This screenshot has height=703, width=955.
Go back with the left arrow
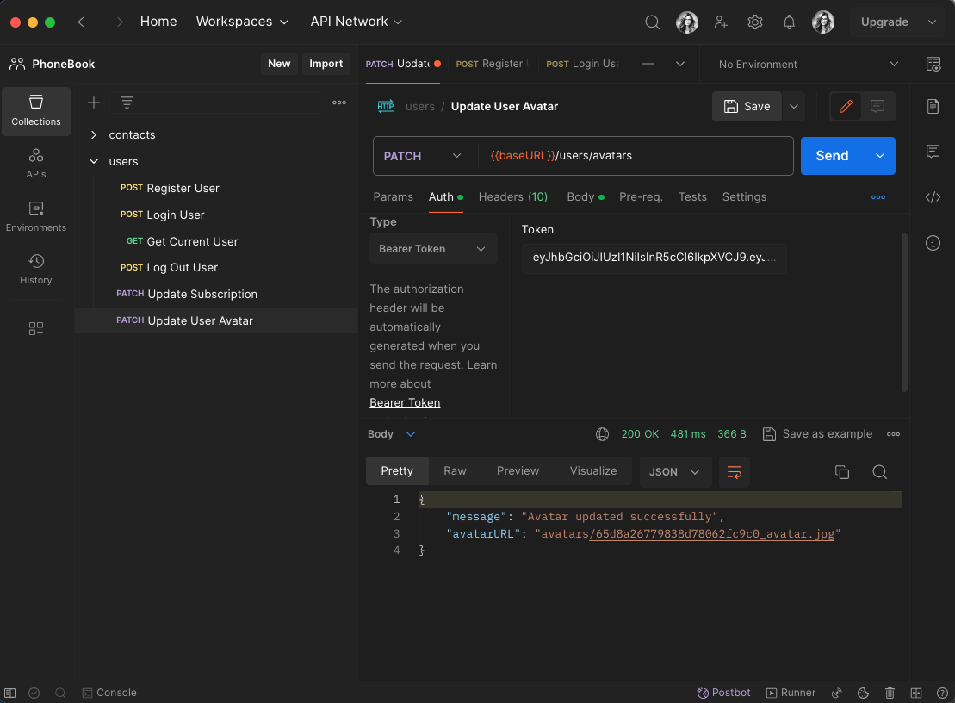point(84,22)
